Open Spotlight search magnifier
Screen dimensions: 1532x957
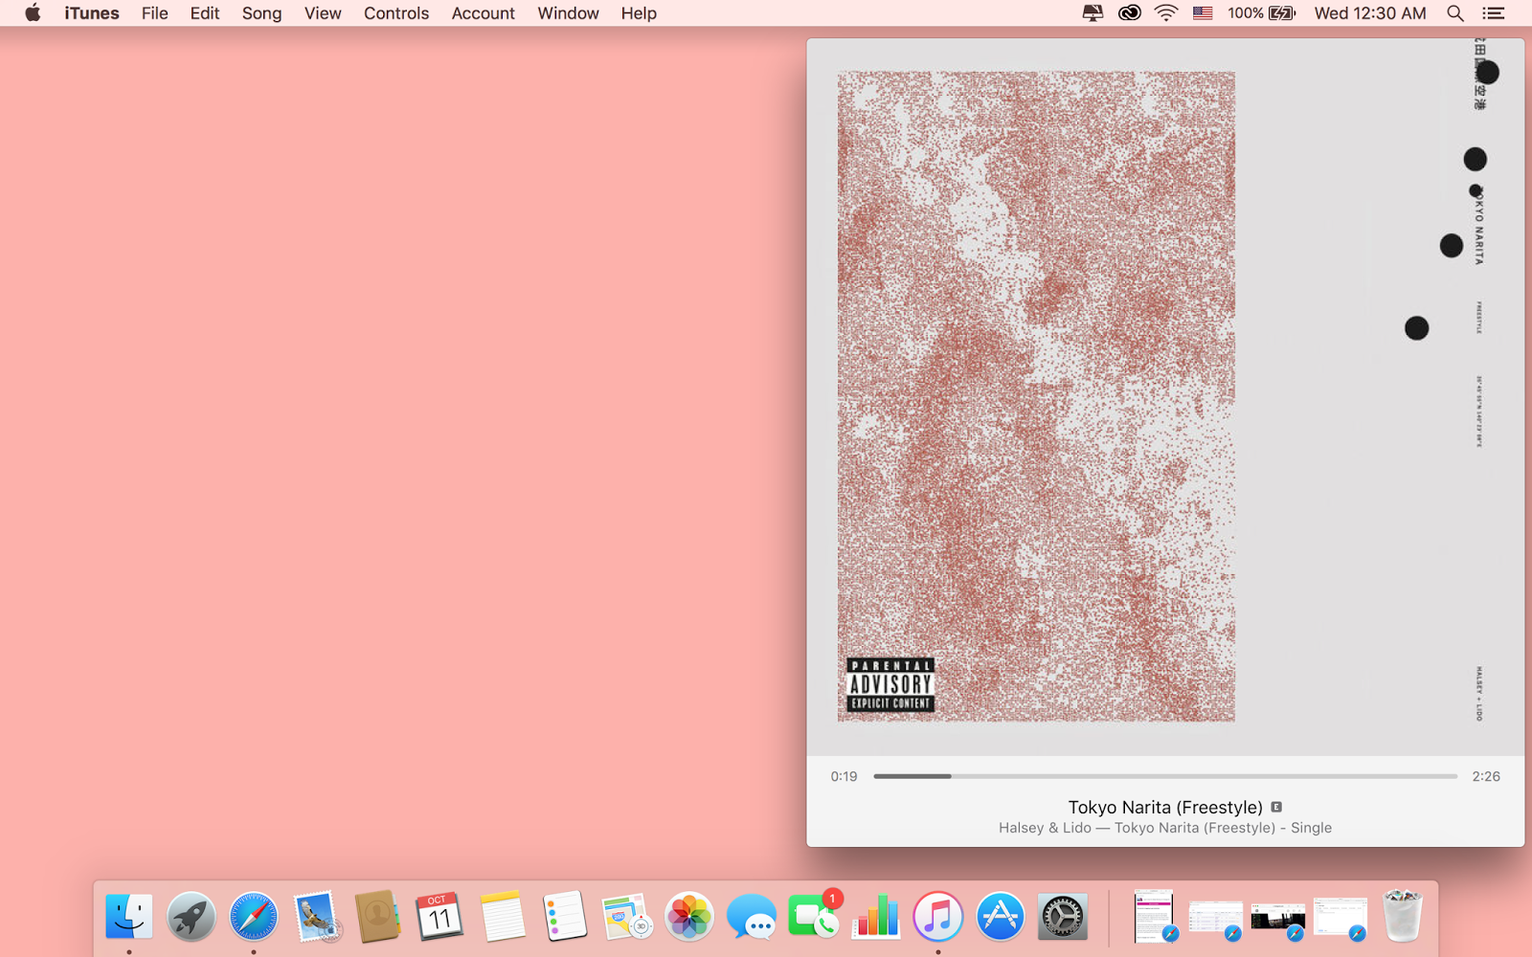(x=1455, y=13)
